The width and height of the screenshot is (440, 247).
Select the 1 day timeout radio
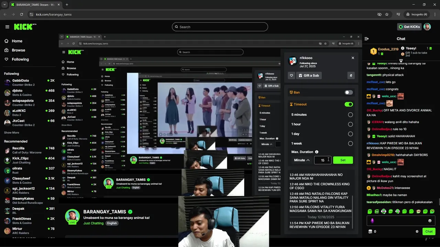[x=350, y=134]
